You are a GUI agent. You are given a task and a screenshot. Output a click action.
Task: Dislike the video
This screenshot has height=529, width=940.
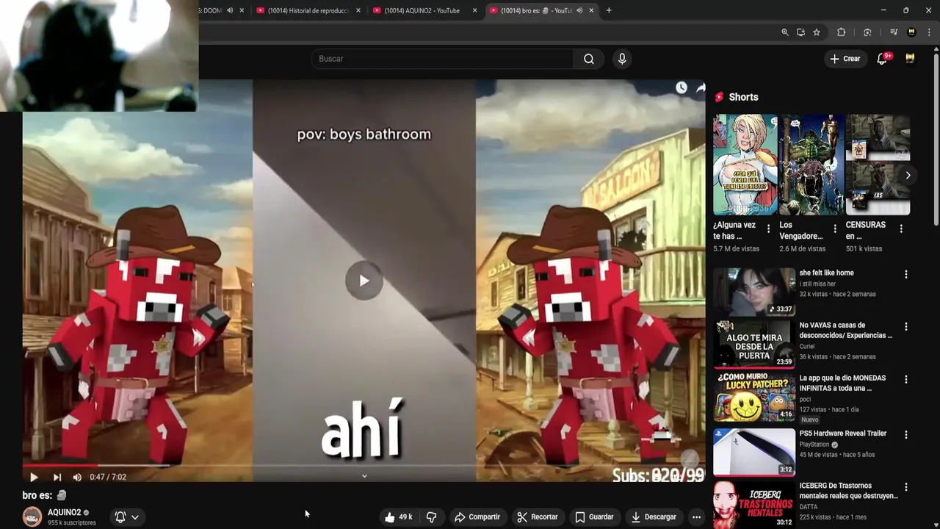click(432, 517)
